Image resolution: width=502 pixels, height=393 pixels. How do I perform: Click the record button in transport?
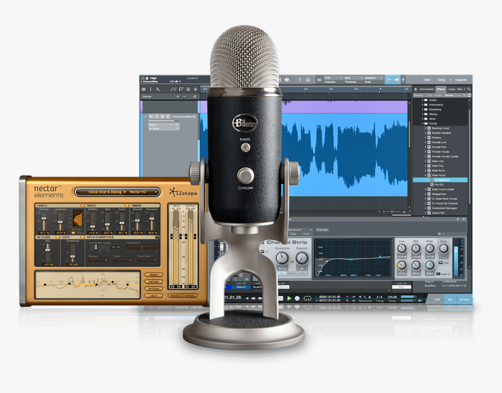[297, 298]
